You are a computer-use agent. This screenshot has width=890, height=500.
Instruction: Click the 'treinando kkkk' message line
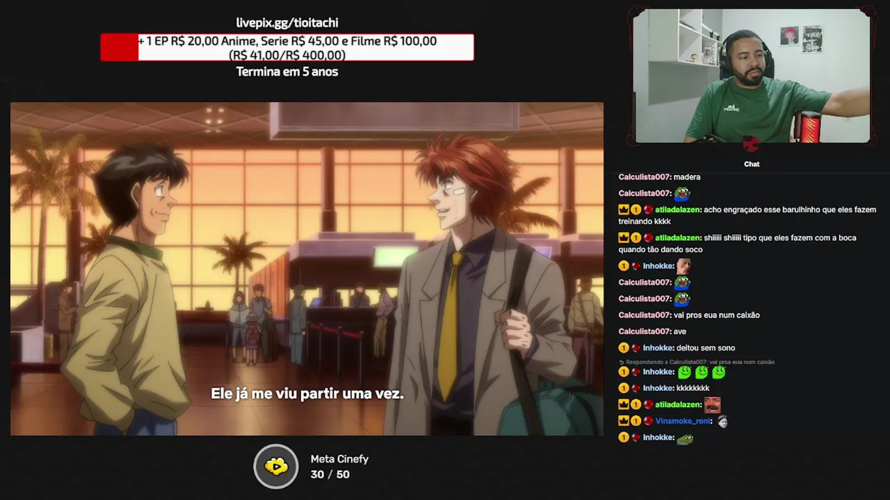pyautogui.click(x=645, y=222)
